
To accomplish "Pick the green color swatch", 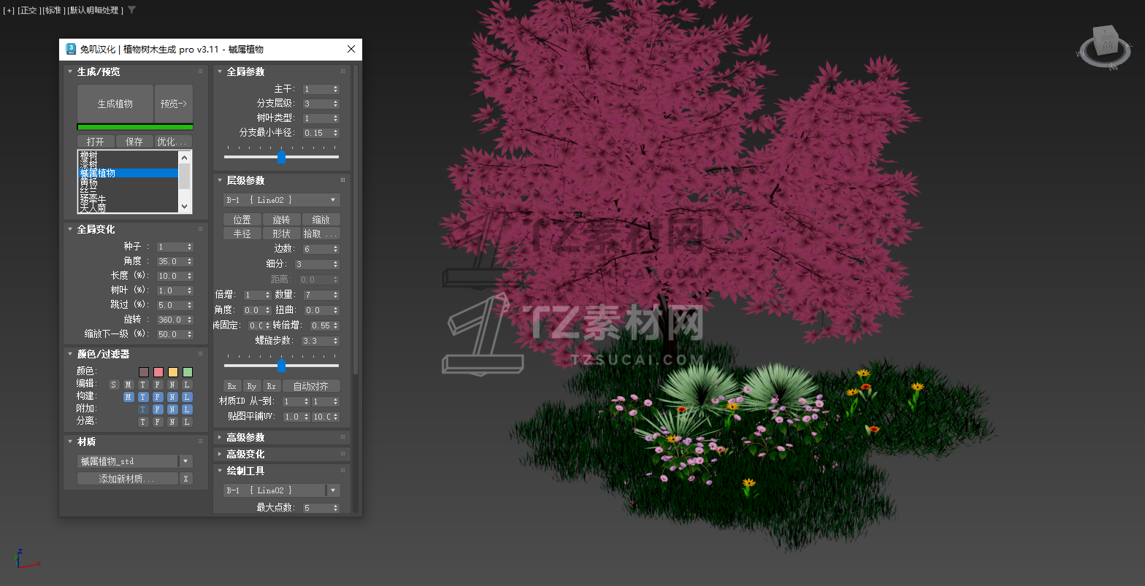I will tap(188, 372).
